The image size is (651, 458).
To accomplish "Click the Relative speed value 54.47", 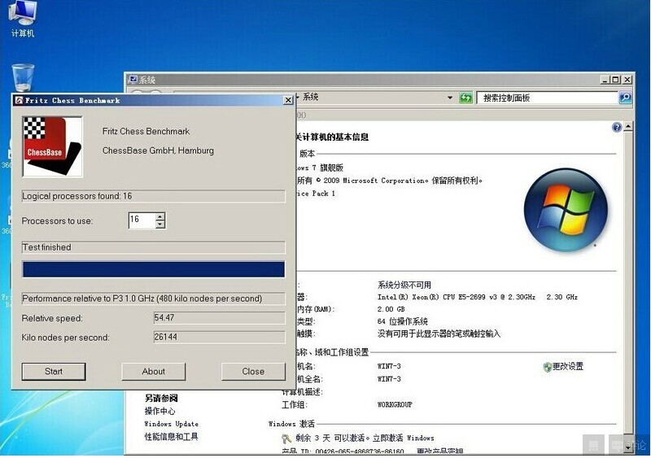I will (219, 318).
